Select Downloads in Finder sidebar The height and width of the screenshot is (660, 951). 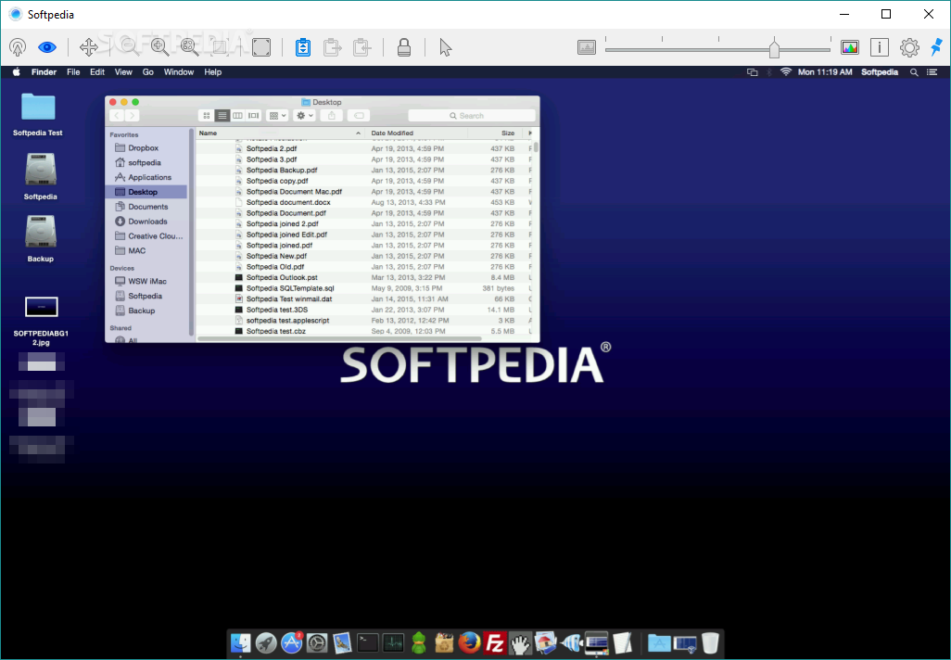(147, 222)
